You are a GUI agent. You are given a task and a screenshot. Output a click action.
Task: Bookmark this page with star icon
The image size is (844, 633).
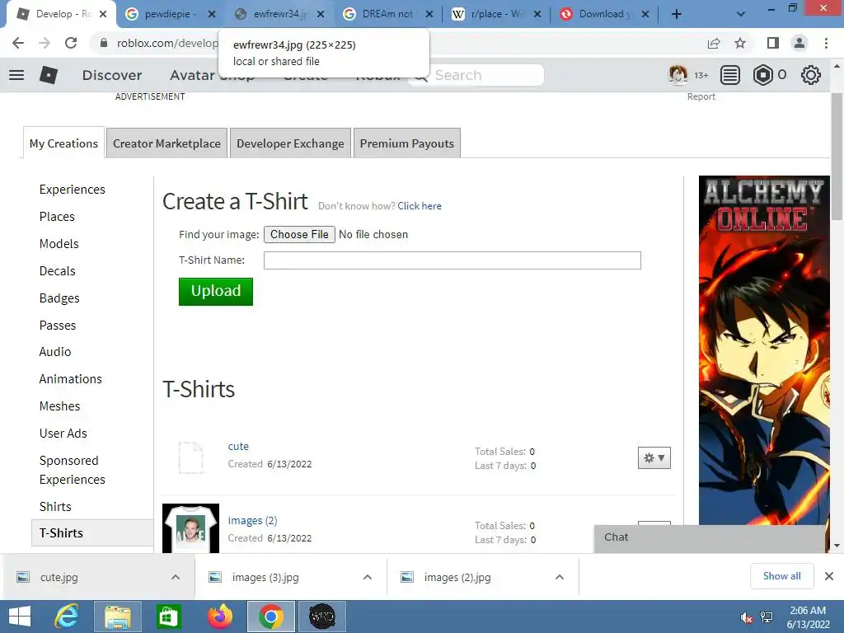coord(740,43)
